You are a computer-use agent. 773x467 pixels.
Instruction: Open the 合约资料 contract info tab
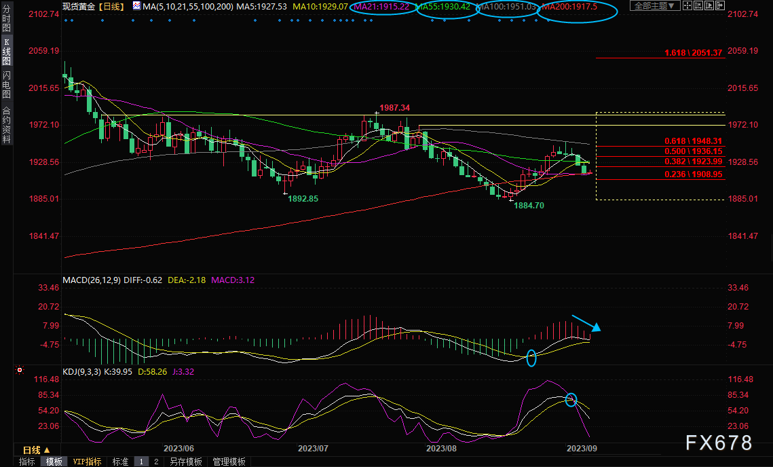coord(6,124)
